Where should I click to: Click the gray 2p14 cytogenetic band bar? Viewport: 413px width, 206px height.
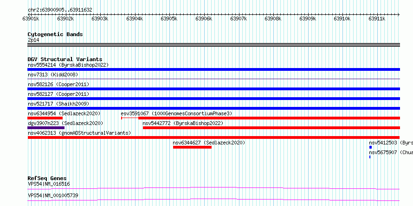pyautogui.click(x=213, y=45)
